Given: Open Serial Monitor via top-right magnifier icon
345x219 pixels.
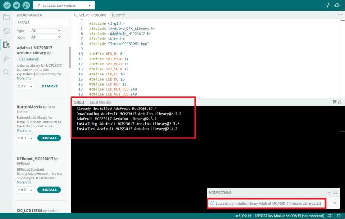Looking at the screenshot, I should [x=338, y=6].
